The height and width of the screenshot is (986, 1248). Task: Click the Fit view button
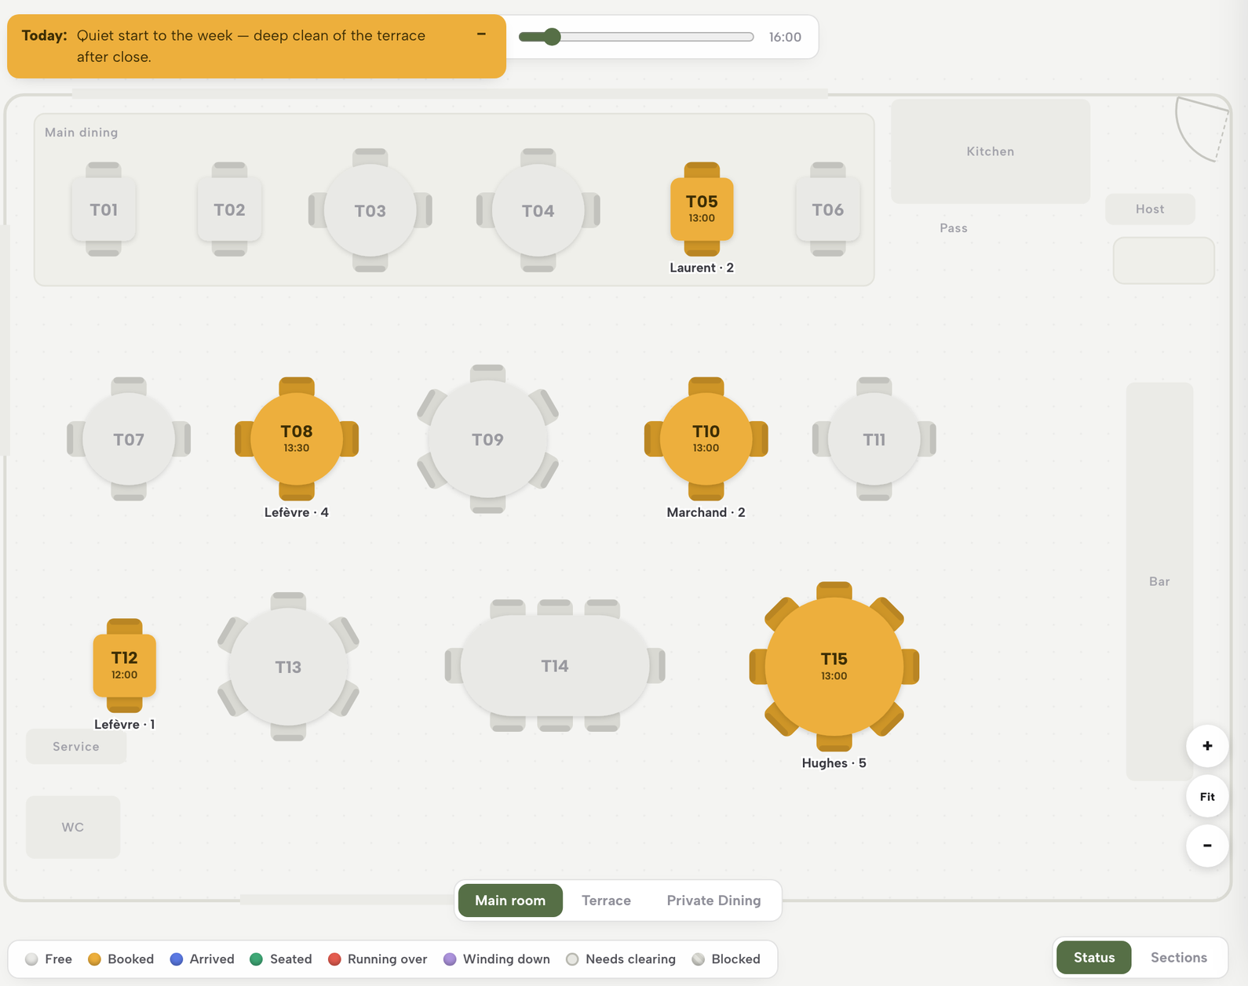[1207, 796]
